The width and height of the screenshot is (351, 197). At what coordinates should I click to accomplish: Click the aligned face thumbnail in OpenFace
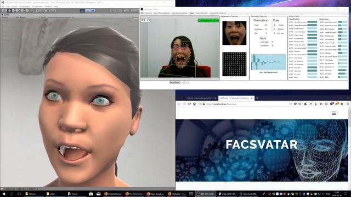234,33
